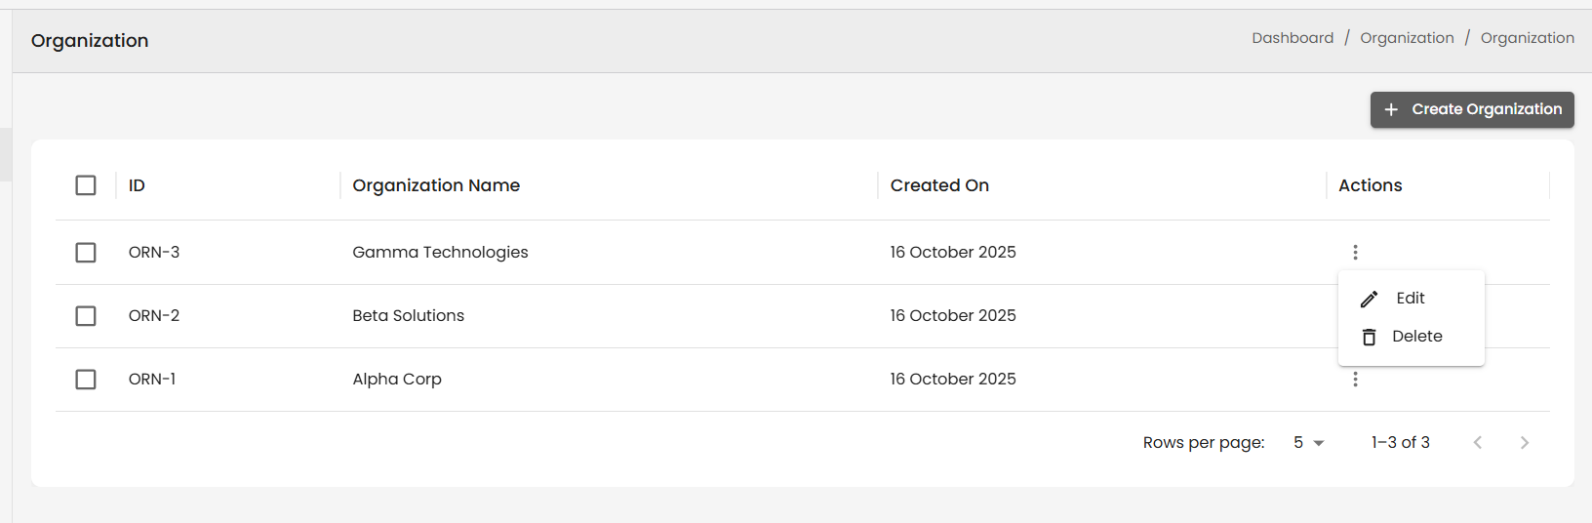
Task: Open actions menu for Gamma Technologies row
Action: click(x=1355, y=253)
